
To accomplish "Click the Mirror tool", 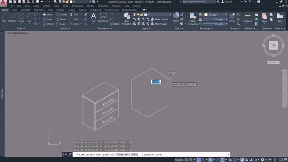I will click(62, 19).
